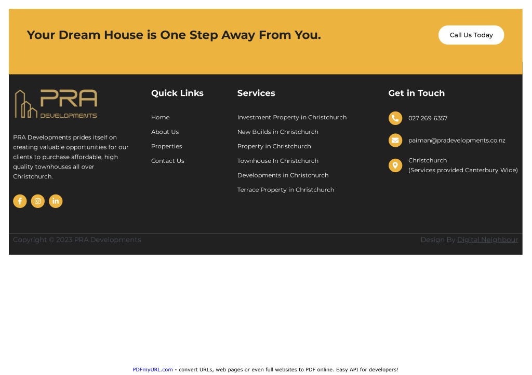Click the Services heading
This screenshot has height=375, width=532.
[256, 93]
